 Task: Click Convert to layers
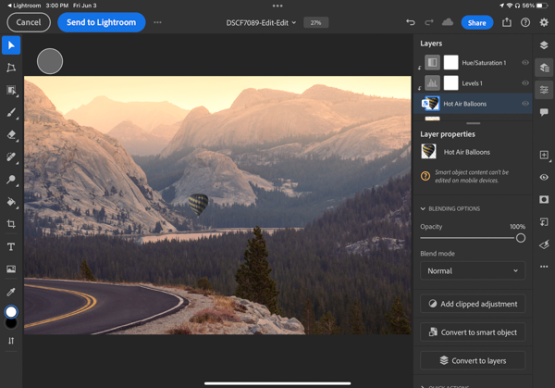(473, 361)
